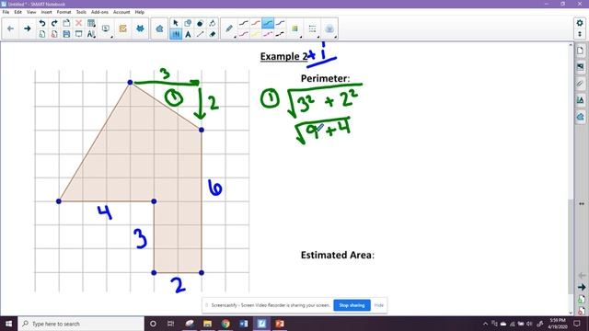Screen dimensions: 589x331
Task: Open the Add-ons menu
Action: coord(99,12)
